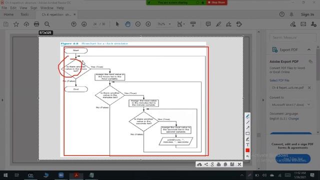Send the file by email icon
The width and height of the screenshot is (320, 180).
click(303, 24)
